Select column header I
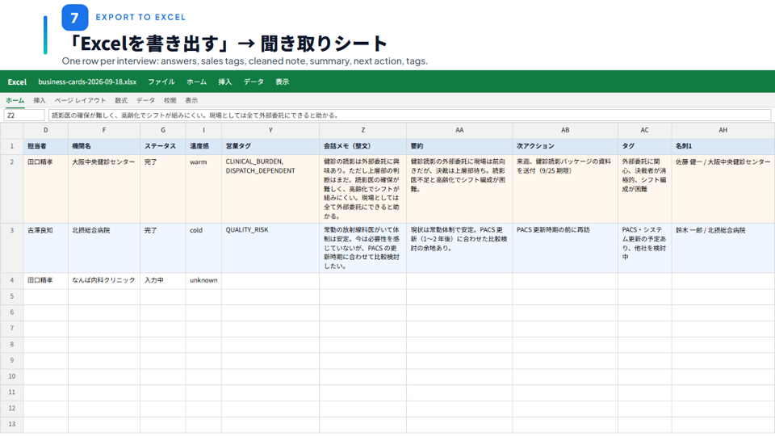The image size is (775, 436). [203, 131]
